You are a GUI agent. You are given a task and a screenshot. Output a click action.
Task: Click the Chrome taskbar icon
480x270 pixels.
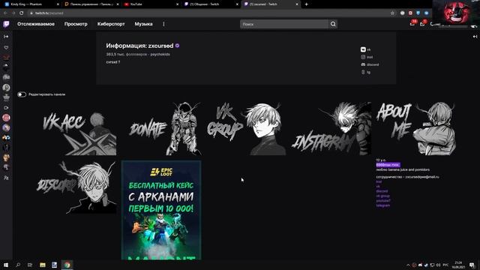[x=67, y=265]
